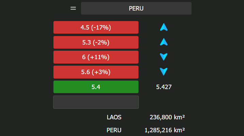Click the LAOS country label
This screenshot has height=136, width=244.
(x=114, y=118)
